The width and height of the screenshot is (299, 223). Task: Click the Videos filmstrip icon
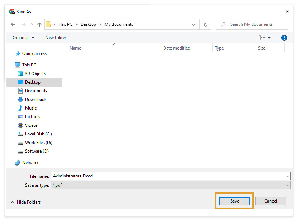(20, 125)
